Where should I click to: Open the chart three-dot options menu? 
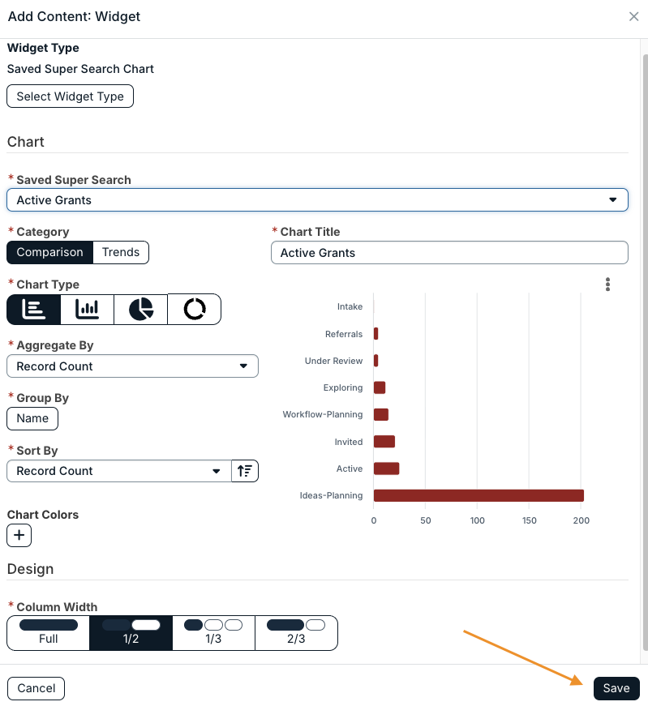coord(607,285)
